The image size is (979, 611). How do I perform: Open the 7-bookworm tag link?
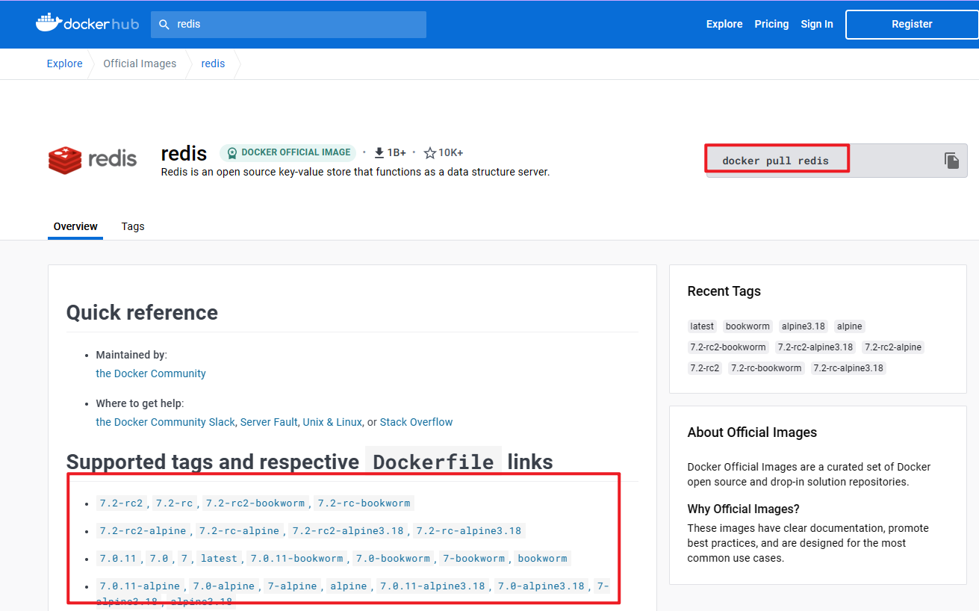tap(473, 559)
